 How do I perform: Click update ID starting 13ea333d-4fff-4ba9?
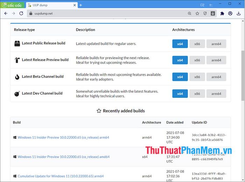click(x=209, y=176)
